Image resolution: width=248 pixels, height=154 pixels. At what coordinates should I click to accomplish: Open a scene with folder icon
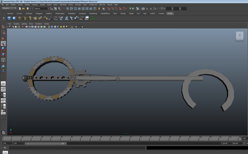click(x=24, y=9)
